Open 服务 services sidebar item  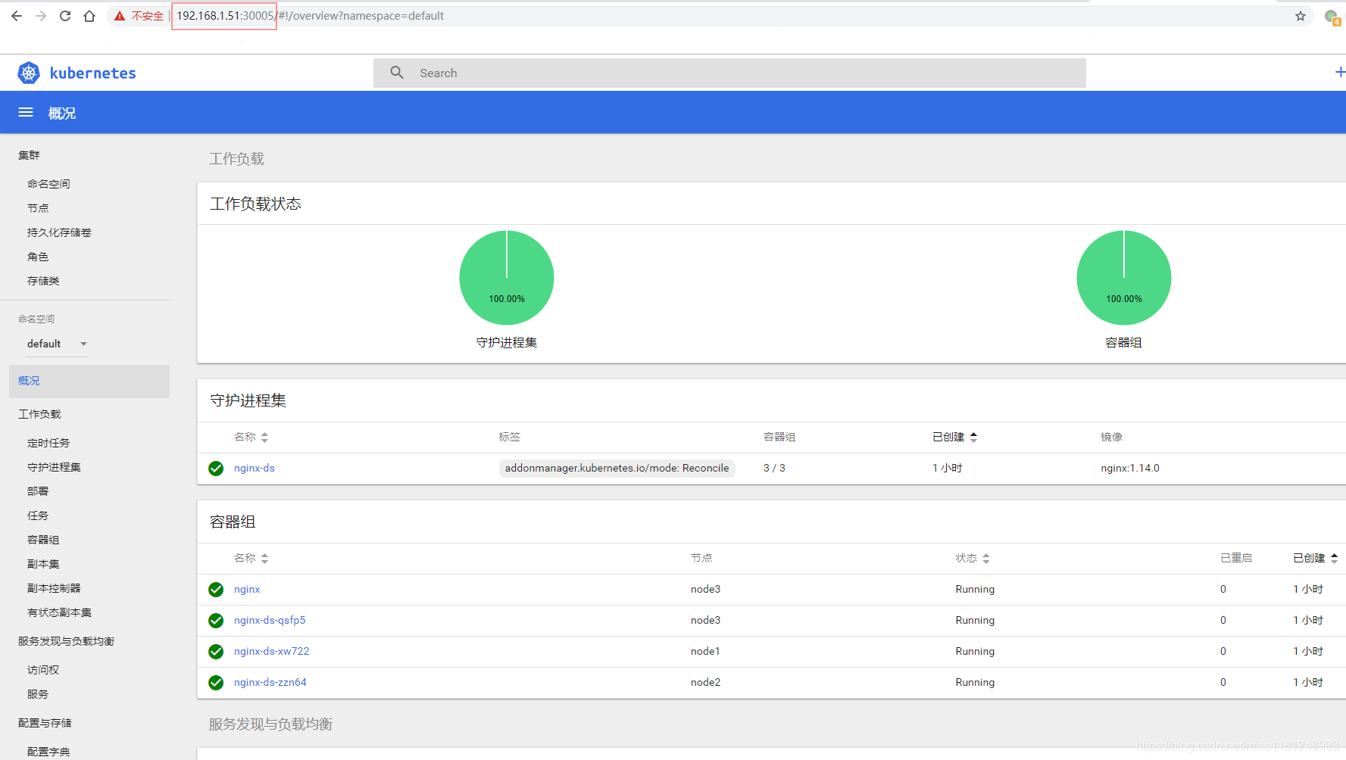click(x=38, y=694)
